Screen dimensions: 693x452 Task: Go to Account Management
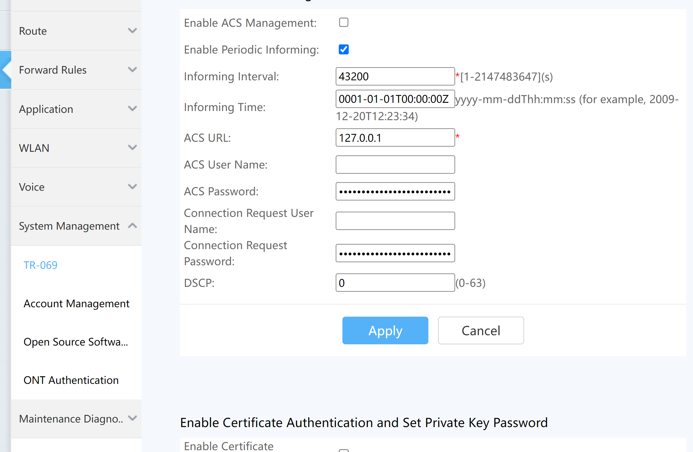[x=76, y=304]
